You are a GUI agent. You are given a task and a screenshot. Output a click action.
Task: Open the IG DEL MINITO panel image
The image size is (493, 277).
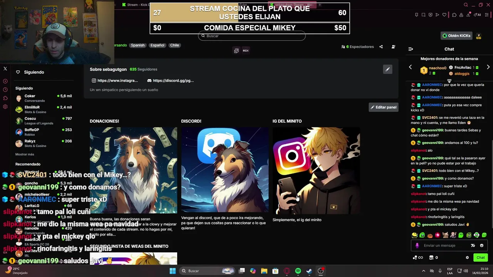(316, 171)
